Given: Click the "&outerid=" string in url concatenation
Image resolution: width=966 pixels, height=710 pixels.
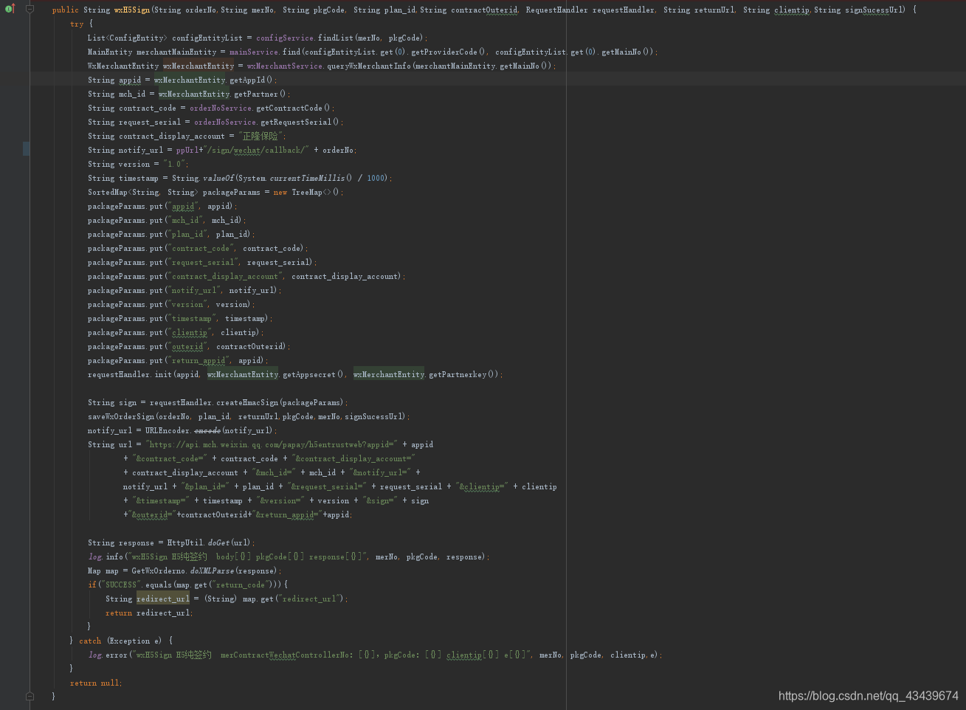Looking at the screenshot, I should [153, 514].
